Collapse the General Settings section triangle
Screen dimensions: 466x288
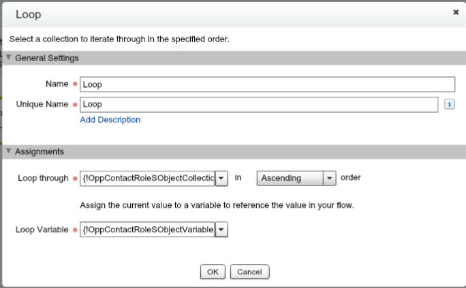9,58
